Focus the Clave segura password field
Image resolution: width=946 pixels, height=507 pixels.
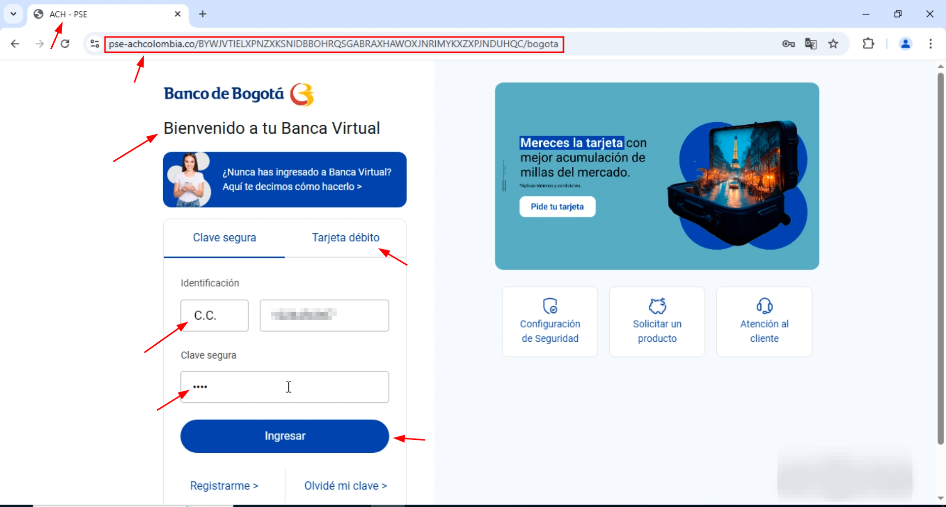[284, 387]
